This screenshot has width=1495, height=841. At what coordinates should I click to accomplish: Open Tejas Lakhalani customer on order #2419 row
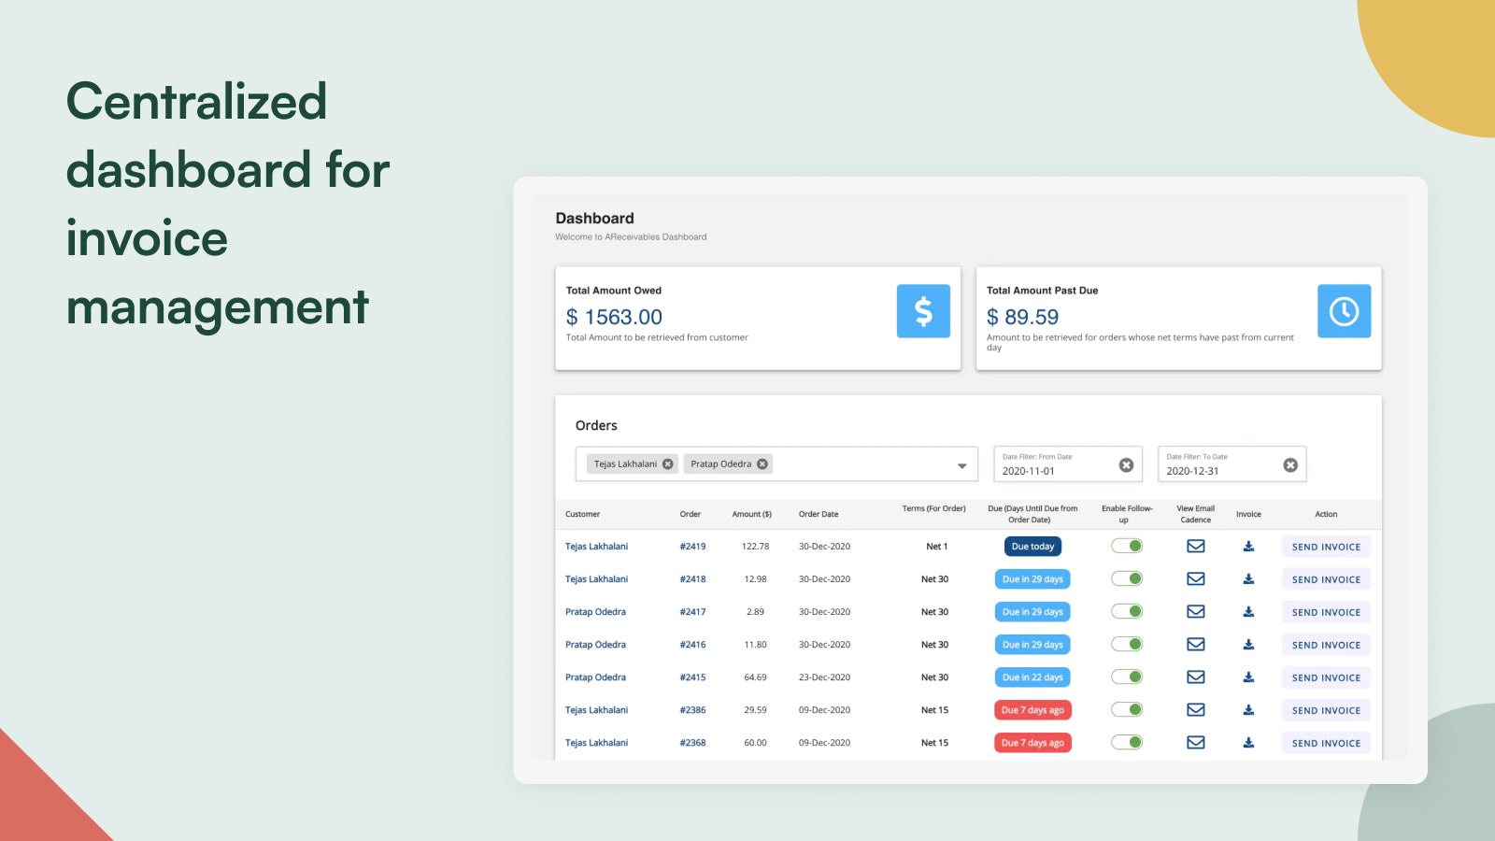(x=596, y=547)
